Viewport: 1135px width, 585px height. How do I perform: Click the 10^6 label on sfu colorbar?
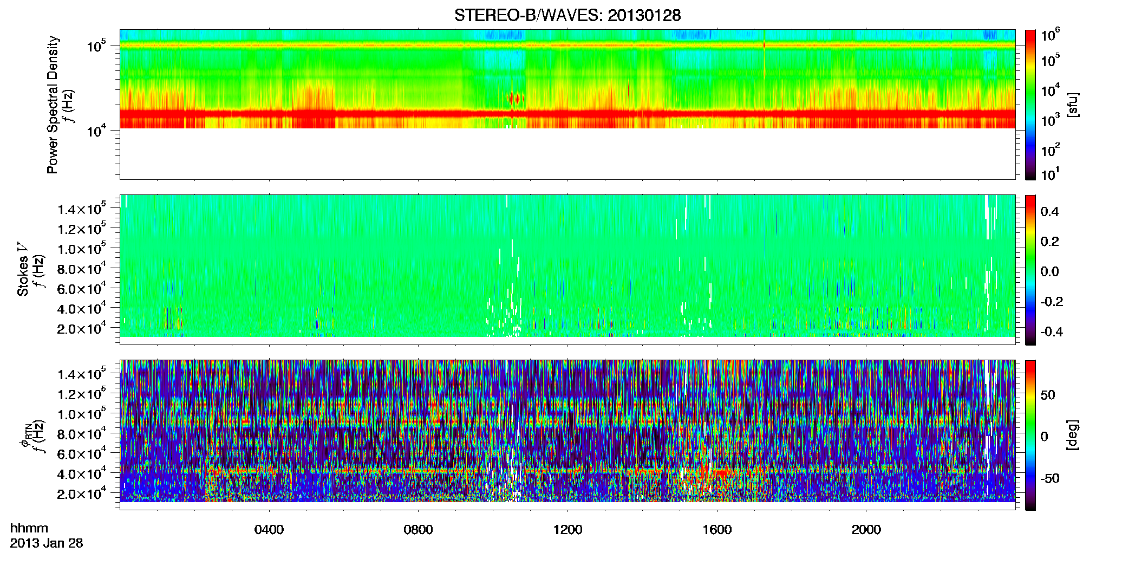coord(1051,35)
